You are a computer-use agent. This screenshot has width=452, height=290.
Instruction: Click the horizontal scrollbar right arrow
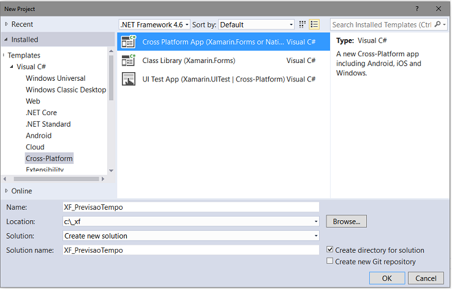103,179
